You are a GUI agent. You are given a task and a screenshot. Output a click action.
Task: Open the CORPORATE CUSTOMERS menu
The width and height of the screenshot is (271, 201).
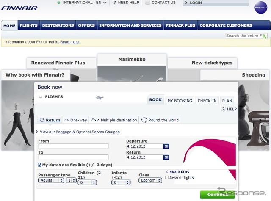[x=226, y=25]
